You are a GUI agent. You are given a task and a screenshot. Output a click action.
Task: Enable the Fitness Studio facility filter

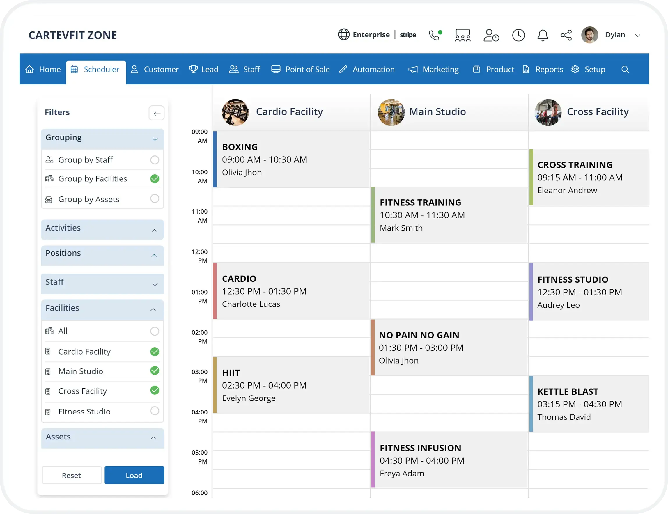(155, 411)
